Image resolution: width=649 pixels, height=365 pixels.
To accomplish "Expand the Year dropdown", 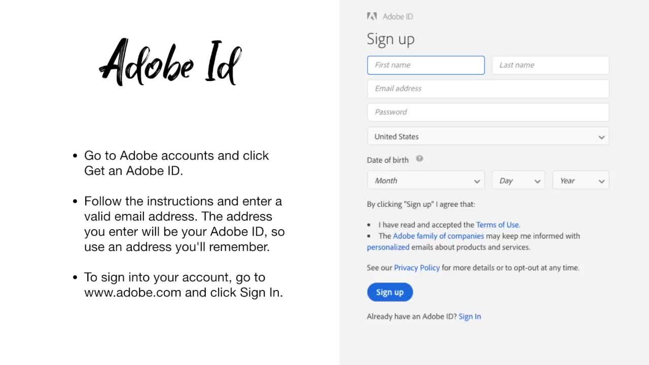I will pyautogui.click(x=581, y=180).
